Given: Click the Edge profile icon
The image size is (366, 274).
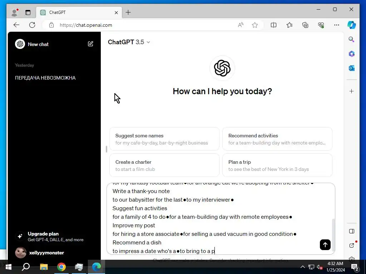Looking at the screenshot, I should (15, 12).
